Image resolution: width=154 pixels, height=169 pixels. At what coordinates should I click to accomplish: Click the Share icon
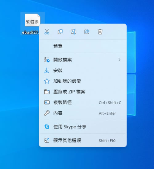pos(87,32)
